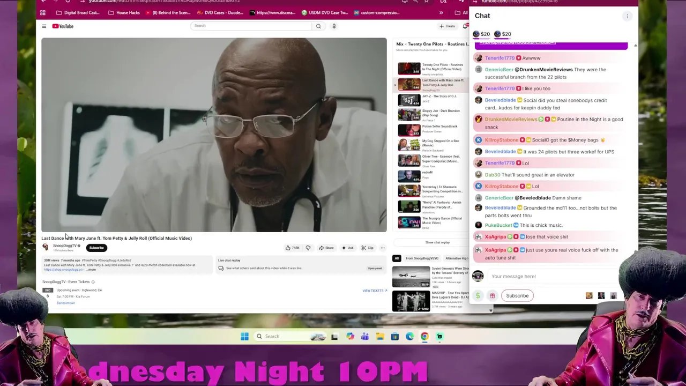The height and width of the screenshot is (386, 686).
Task: Send a tip with the dollar icon in chat
Action: pyautogui.click(x=478, y=295)
